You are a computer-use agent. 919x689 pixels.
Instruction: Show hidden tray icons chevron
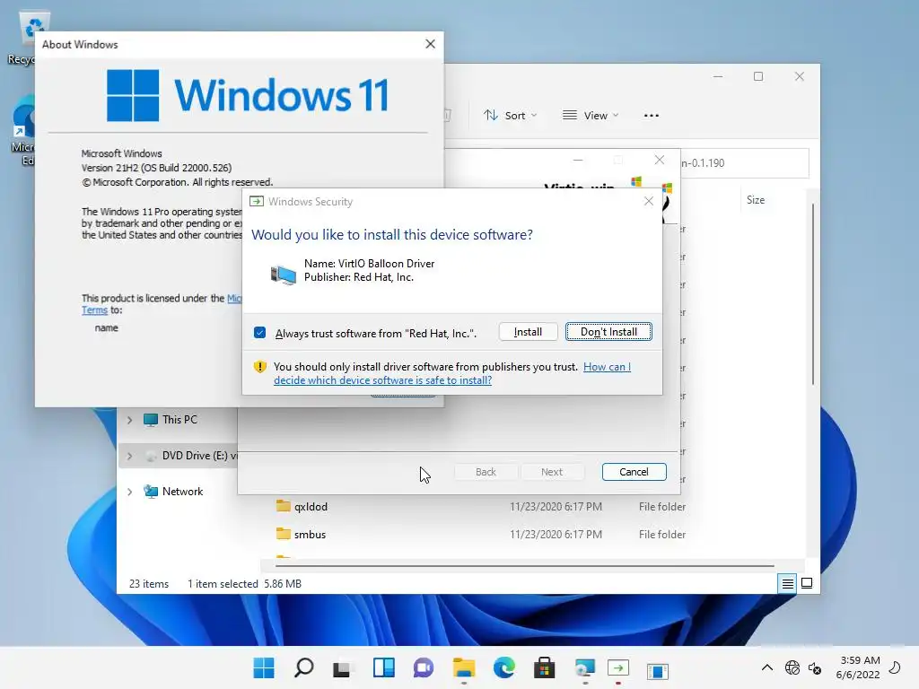coord(766,667)
